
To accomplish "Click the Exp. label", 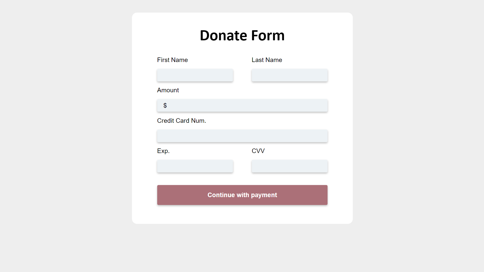I will pyautogui.click(x=163, y=151).
